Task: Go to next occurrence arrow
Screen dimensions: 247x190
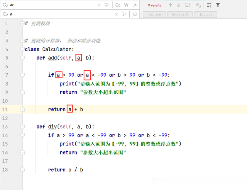Action: 179,5
